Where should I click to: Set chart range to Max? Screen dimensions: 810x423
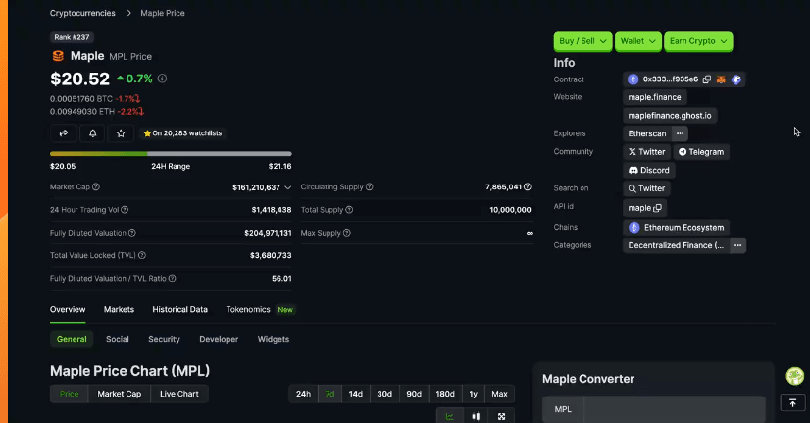[x=499, y=394]
